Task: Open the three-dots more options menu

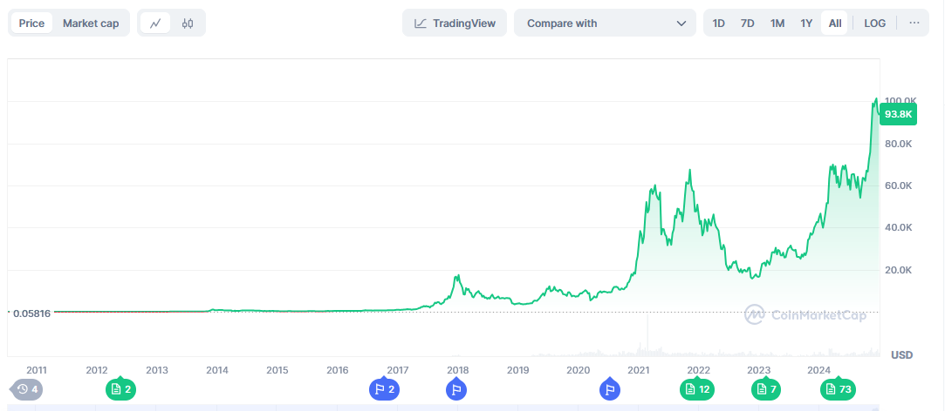Action: point(914,23)
